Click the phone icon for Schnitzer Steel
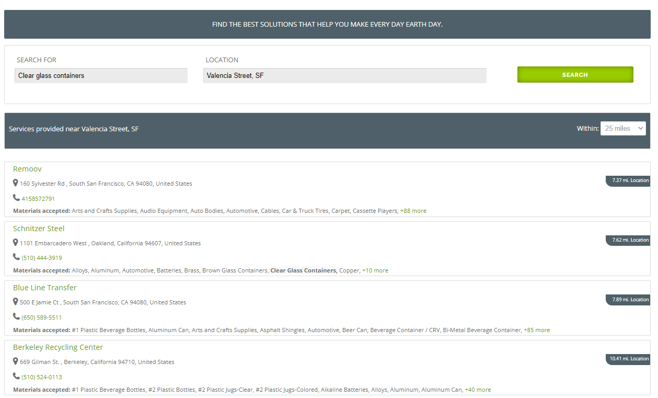This screenshot has height=398, width=658. (x=16, y=257)
